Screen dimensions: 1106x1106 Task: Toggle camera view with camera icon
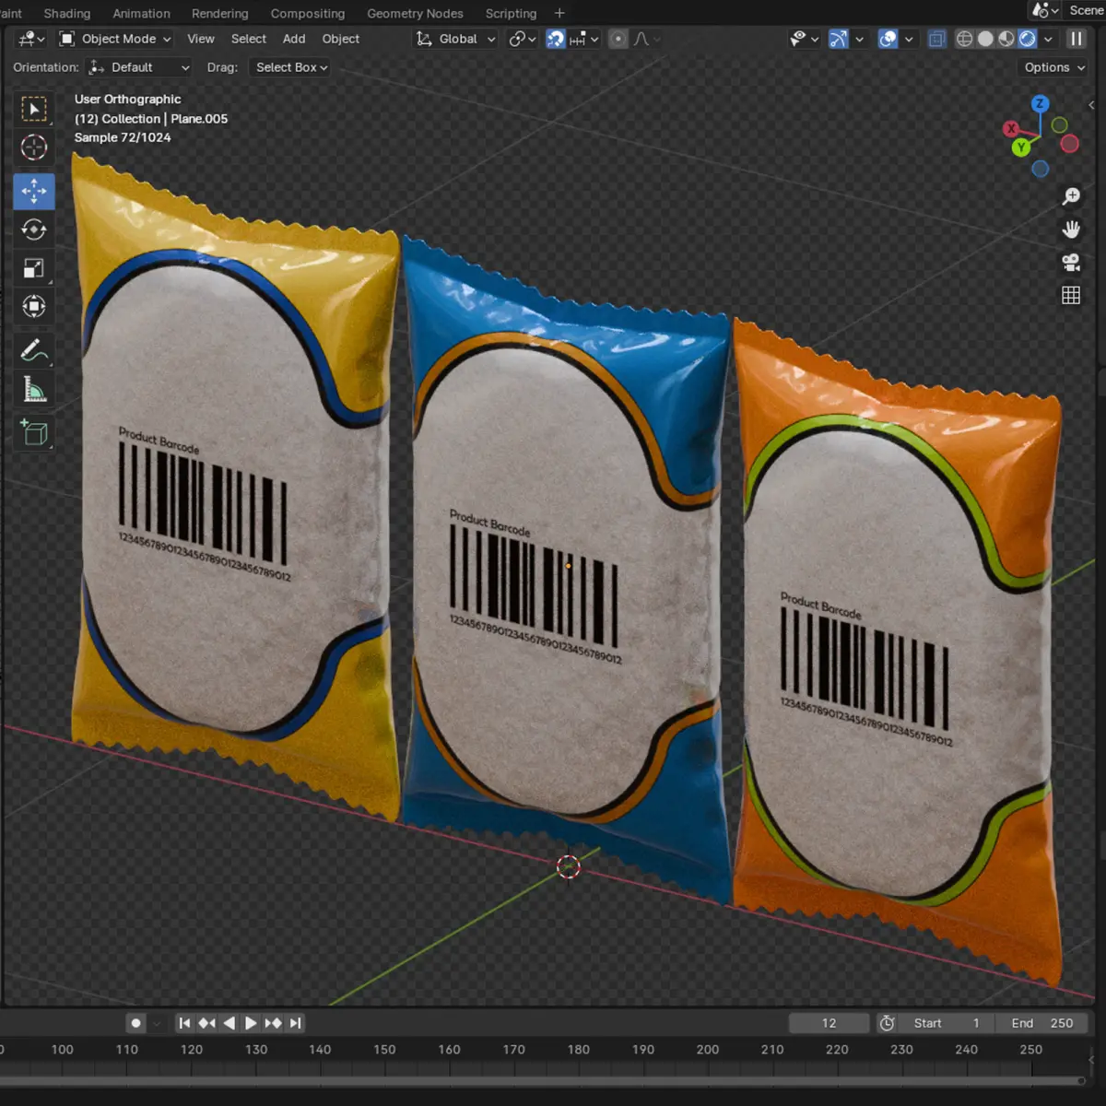pos(1071,263)
